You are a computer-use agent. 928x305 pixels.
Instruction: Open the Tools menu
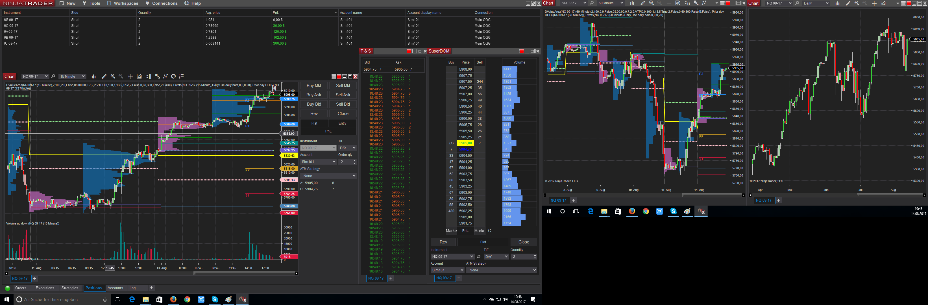tap(92, 3)
